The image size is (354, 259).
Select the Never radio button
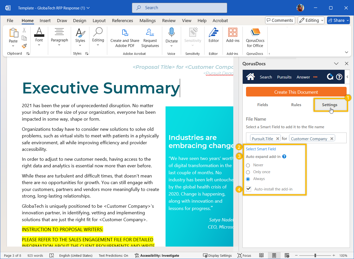click(248, 165)
